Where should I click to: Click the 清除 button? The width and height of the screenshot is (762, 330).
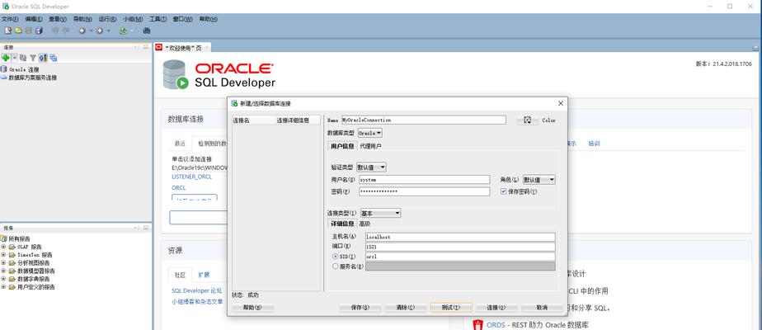point(405,308)
